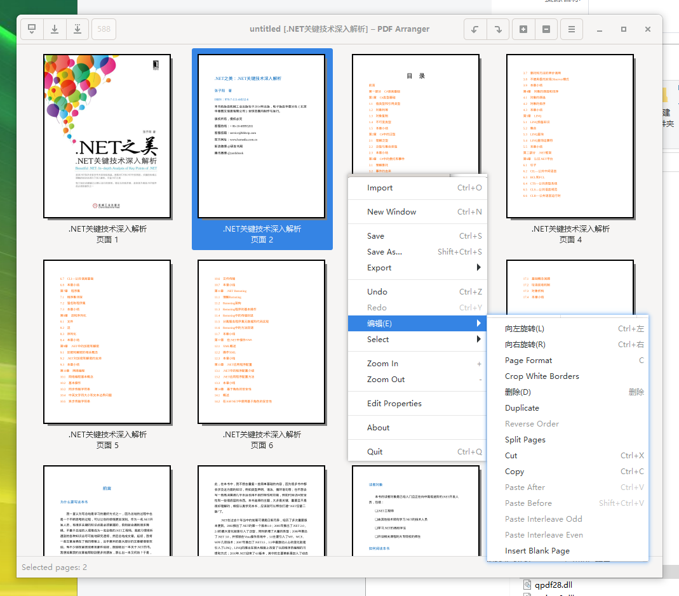The image size is (679, 596).
Task: Select the 前言 page thumbnail
Action: pos(107,511)
